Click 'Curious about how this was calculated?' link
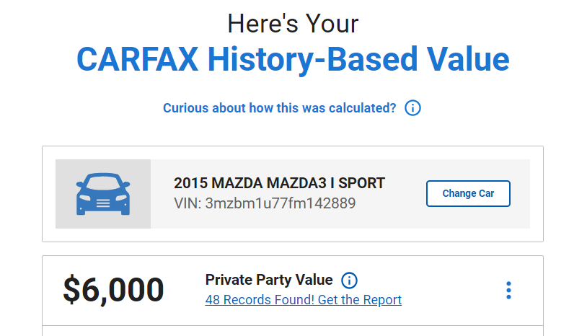This screenshot has height=336, width=587. point(279,108)
